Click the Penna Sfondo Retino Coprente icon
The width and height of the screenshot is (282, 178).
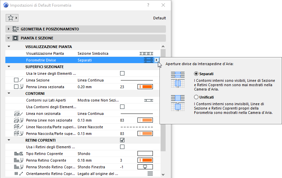tap(18, 167)
